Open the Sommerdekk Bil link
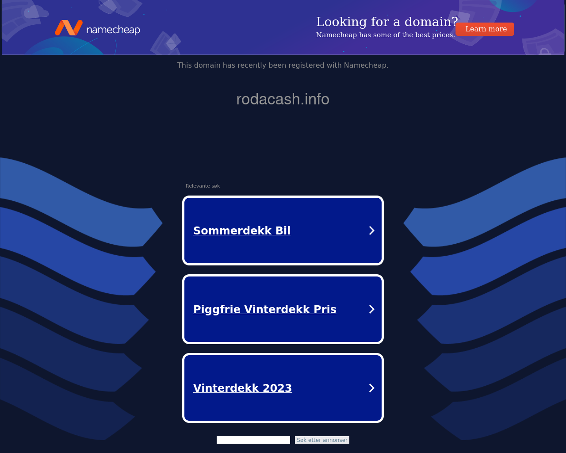Image resolution: width=566 pixels, height=453 pixels. click(x=242, y=230)
